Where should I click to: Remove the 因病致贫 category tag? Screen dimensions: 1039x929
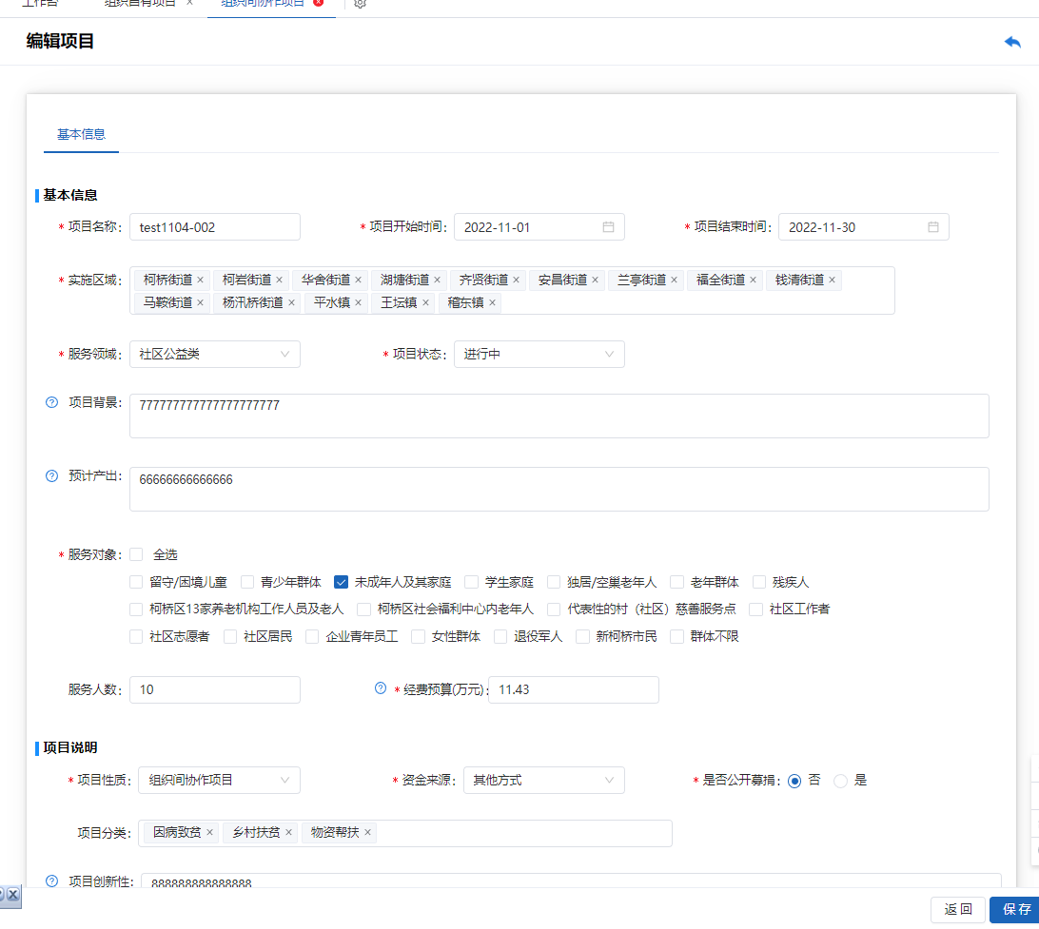tap(209, 832)
